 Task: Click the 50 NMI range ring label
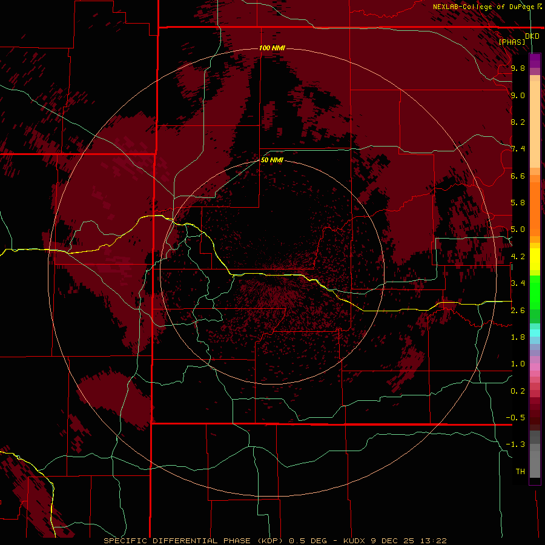pyautogui.click(x=272, y=160)
